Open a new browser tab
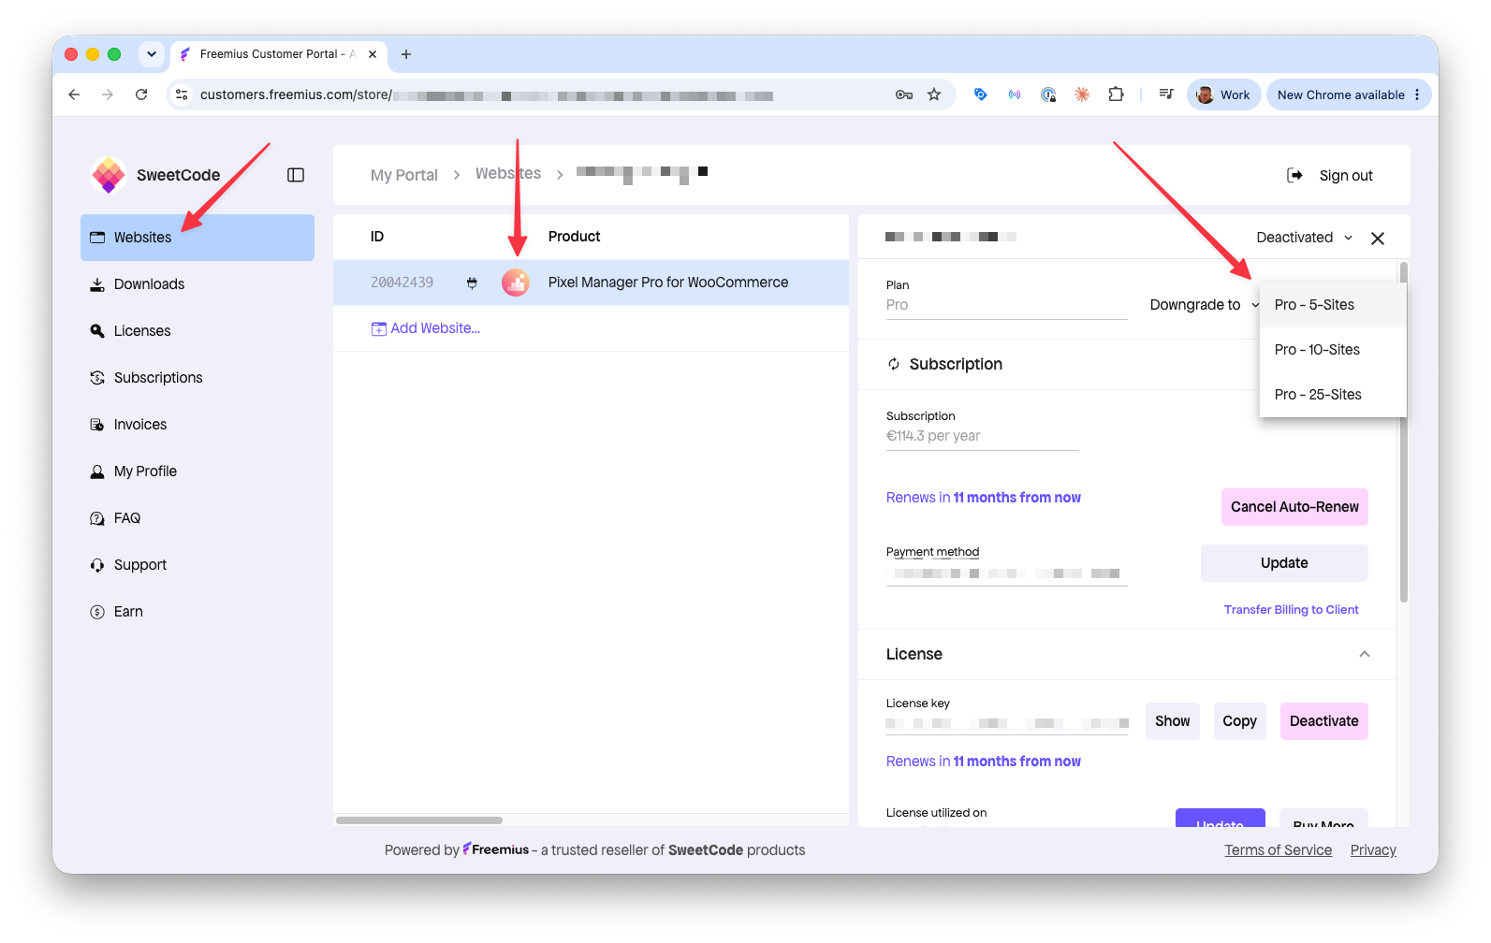This screenshot has width=1491, height=943. [406, 54]
